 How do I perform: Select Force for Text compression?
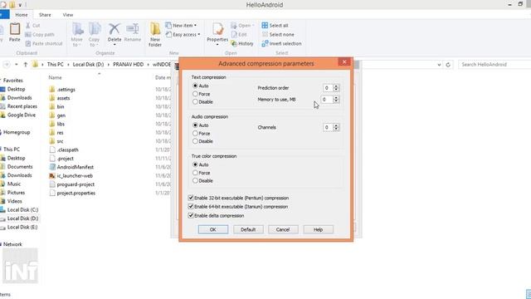point(196,94)
